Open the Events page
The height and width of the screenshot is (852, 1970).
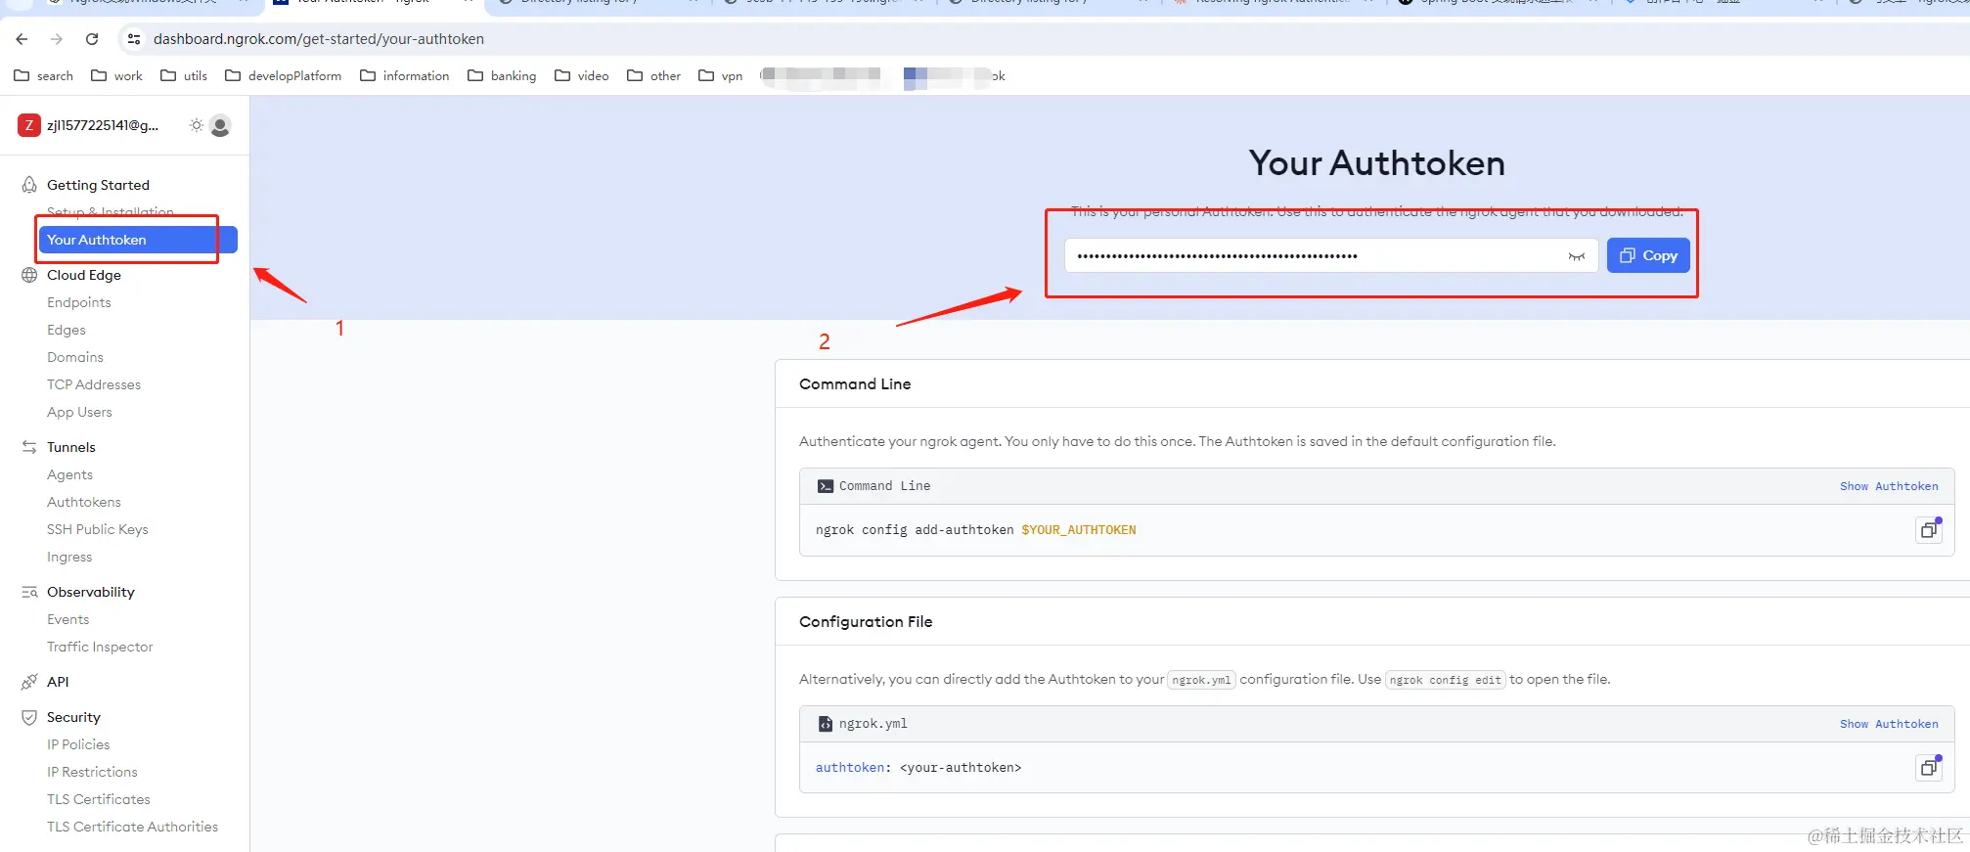pos(68,619)
